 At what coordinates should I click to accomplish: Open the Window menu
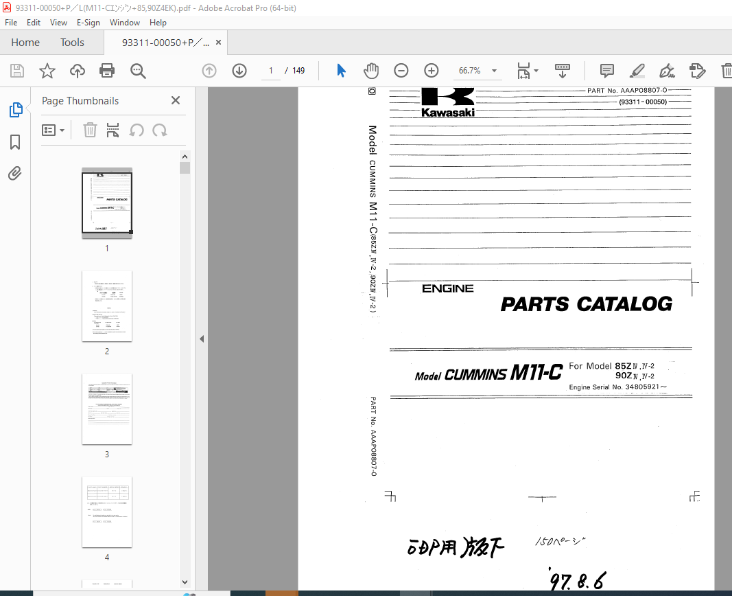[125, 23]
